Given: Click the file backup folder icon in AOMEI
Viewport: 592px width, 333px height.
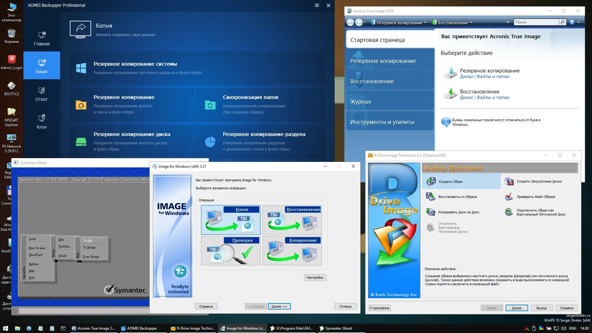Looking at the screenshot, I should tap(81, 105).
